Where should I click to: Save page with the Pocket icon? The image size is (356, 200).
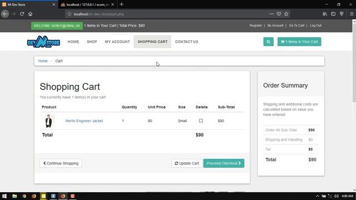tap(279, 14)
